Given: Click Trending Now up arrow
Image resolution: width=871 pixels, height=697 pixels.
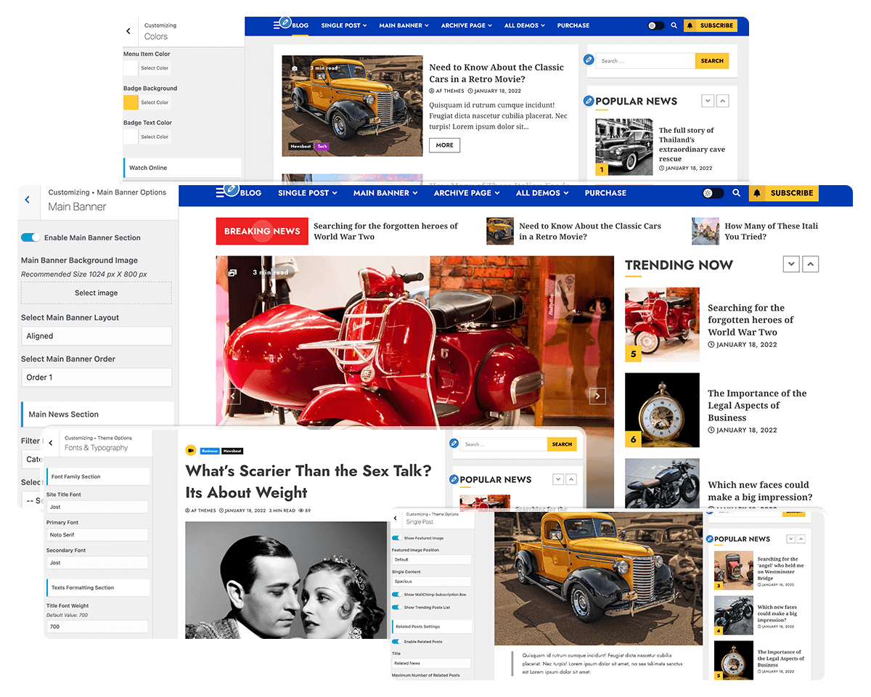Looking at the screenshot, I should [x=811, y=264].
